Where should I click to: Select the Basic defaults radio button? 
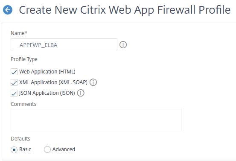[x=14, y=150]
